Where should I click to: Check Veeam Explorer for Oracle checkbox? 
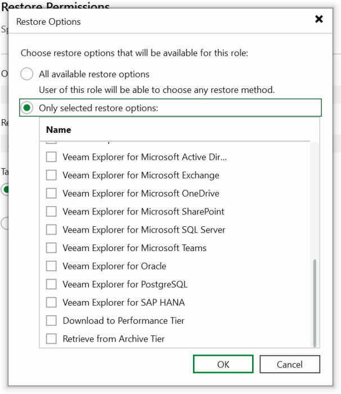pos(51,266)
